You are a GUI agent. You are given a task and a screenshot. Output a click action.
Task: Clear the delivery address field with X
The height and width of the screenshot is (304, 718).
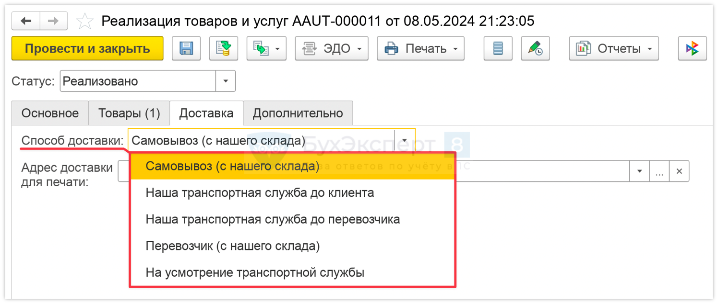(679, 171)
